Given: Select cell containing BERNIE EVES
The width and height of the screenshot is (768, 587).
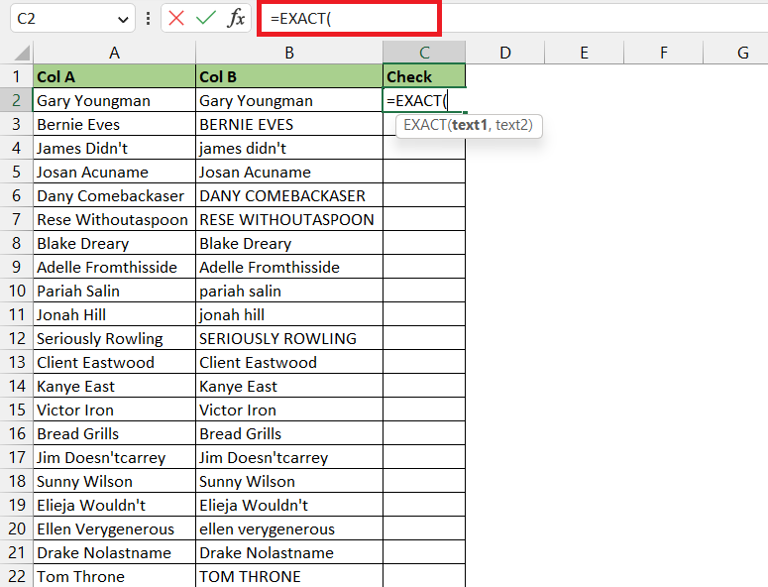Looking at the screenshot, I should pos(289,125).
